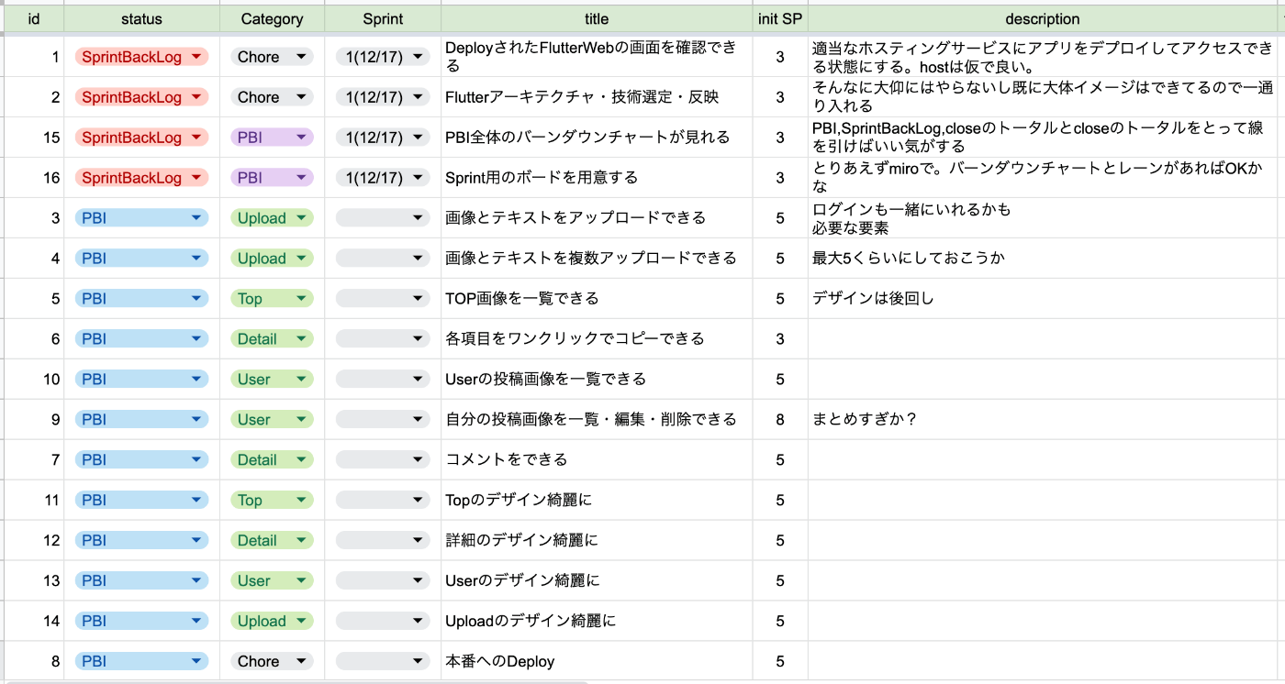Open User category dropdown for row id 10

pos(272,380)
